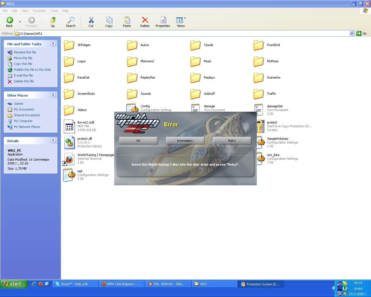371x297 pixels.
Task: Copy the selected file via toolbar
Action: (109, 22)
